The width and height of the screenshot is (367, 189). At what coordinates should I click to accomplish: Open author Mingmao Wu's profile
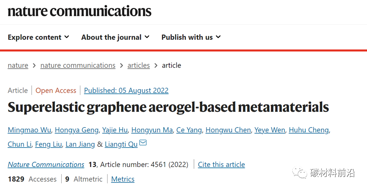point(29,130)
